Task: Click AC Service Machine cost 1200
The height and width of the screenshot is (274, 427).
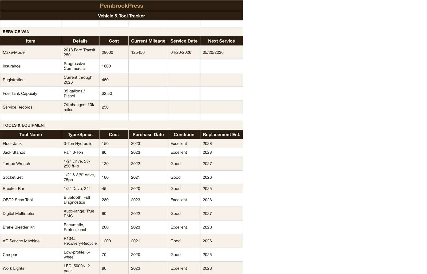Action: (x=114, y=241)
